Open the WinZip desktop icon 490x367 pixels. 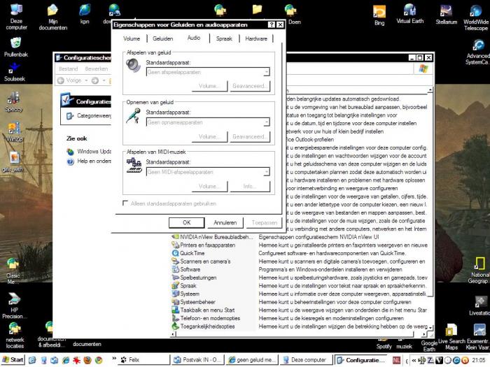tap(14, 132)
